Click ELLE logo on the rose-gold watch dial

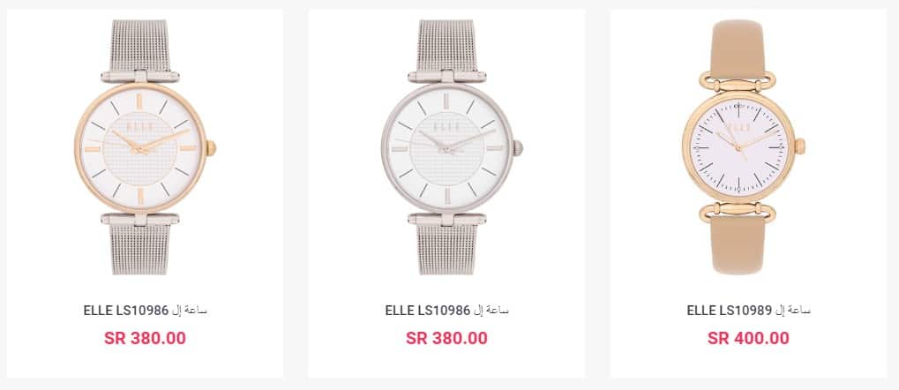pos(140,126)
